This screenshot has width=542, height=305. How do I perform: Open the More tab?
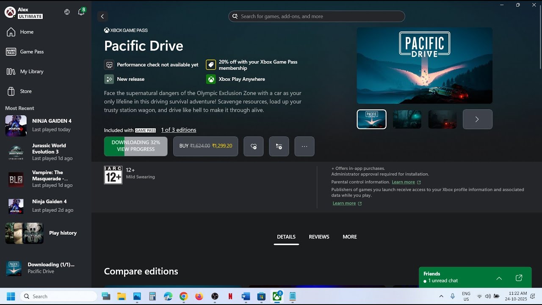tap(350, 237)
